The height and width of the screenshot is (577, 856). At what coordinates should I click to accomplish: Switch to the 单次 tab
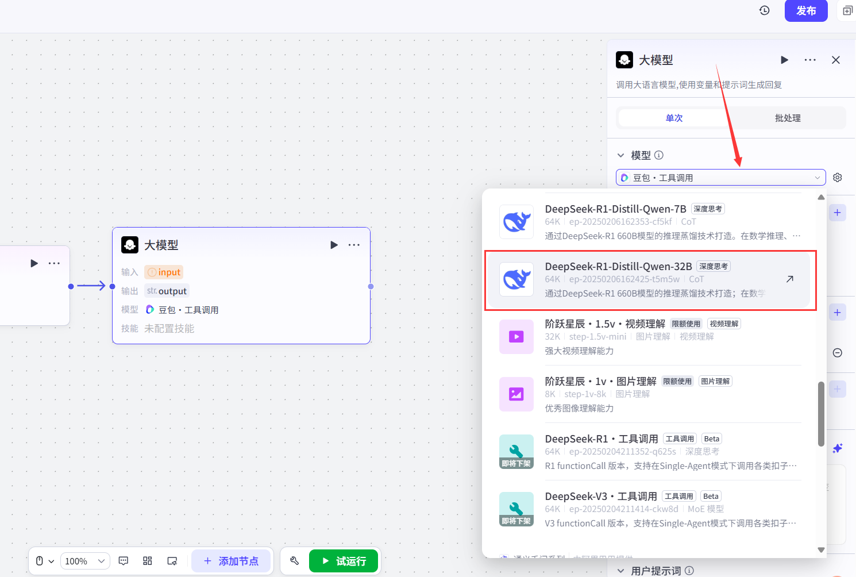[x=674, y=118]
